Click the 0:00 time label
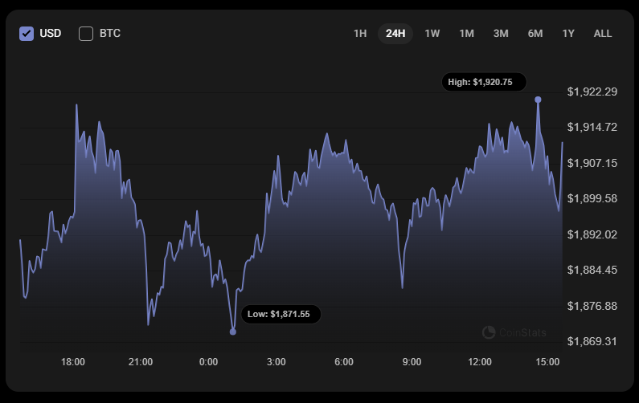Viewport: 639px width, 403px height. click(208, 362)
